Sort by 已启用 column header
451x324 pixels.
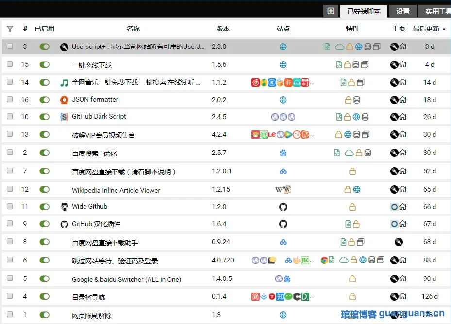(45, 29)
